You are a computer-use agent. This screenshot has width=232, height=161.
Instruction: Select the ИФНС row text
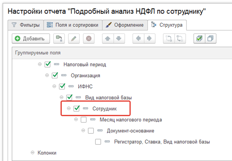85,87
